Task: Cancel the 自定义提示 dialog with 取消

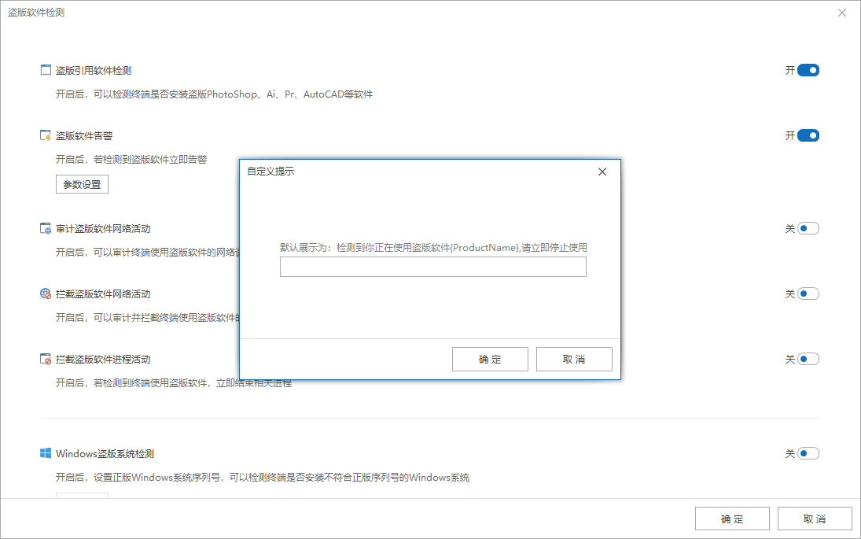Action: pyautogui.click(x=574, y=360)
